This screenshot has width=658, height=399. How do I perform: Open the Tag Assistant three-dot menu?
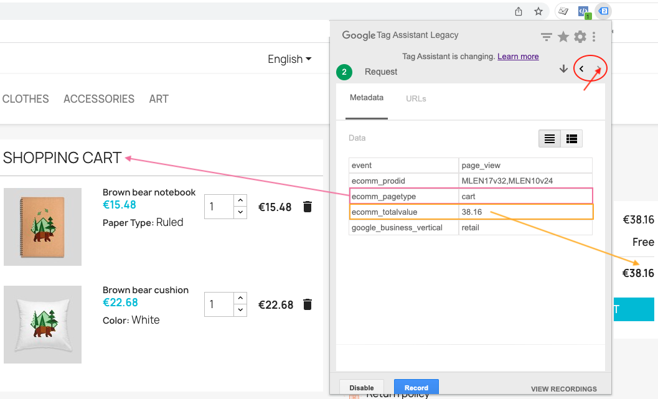pyautogui.click(x=595, y=37)
